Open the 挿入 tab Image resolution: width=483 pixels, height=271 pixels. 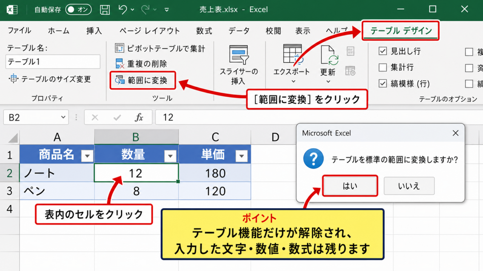point(94,31)
